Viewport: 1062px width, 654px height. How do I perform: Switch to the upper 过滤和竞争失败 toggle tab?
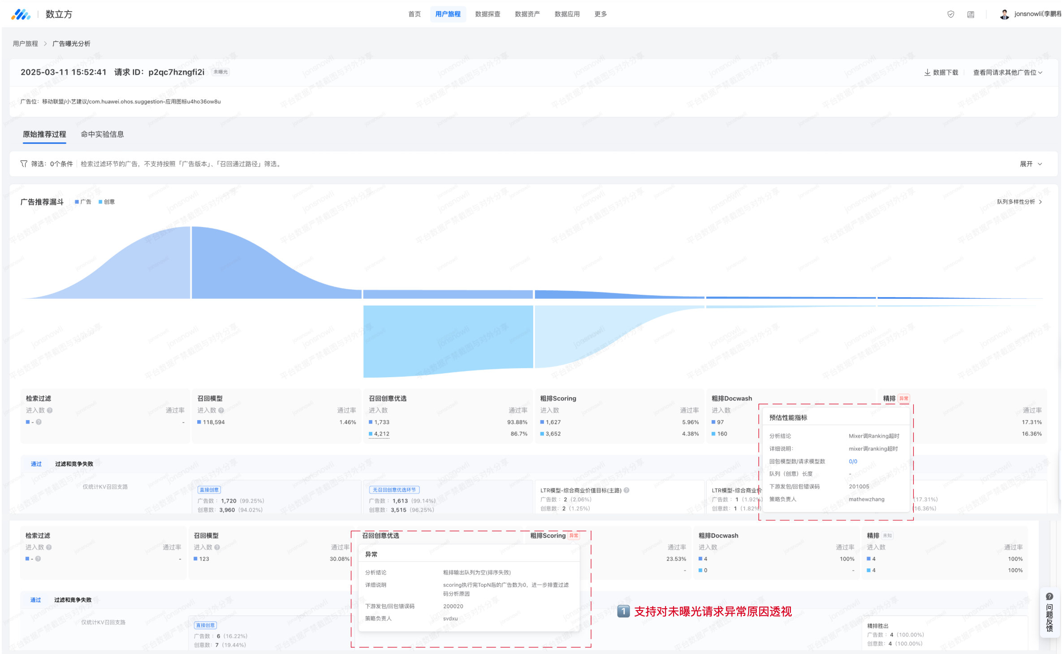point(74,464)
